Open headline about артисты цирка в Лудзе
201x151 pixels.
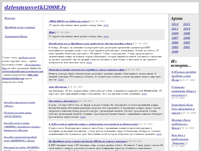pyautogui.click(x=93, y=124)
